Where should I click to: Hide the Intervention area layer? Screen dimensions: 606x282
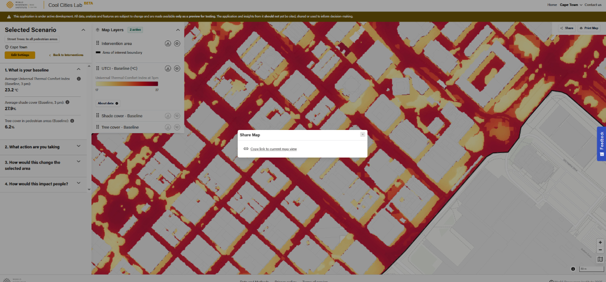[x=177, y=44]
